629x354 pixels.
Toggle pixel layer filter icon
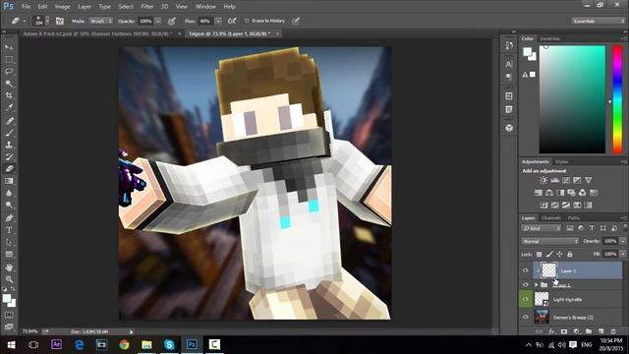coord(570,228)
